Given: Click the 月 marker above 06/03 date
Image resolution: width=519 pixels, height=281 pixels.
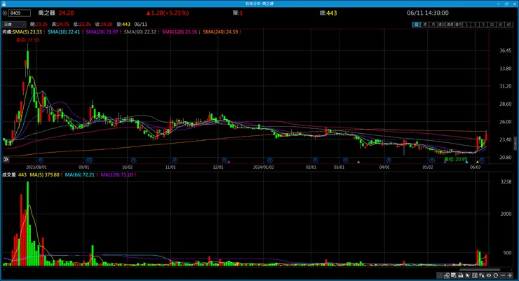Looking at the screenshot, I should point(482,160).
